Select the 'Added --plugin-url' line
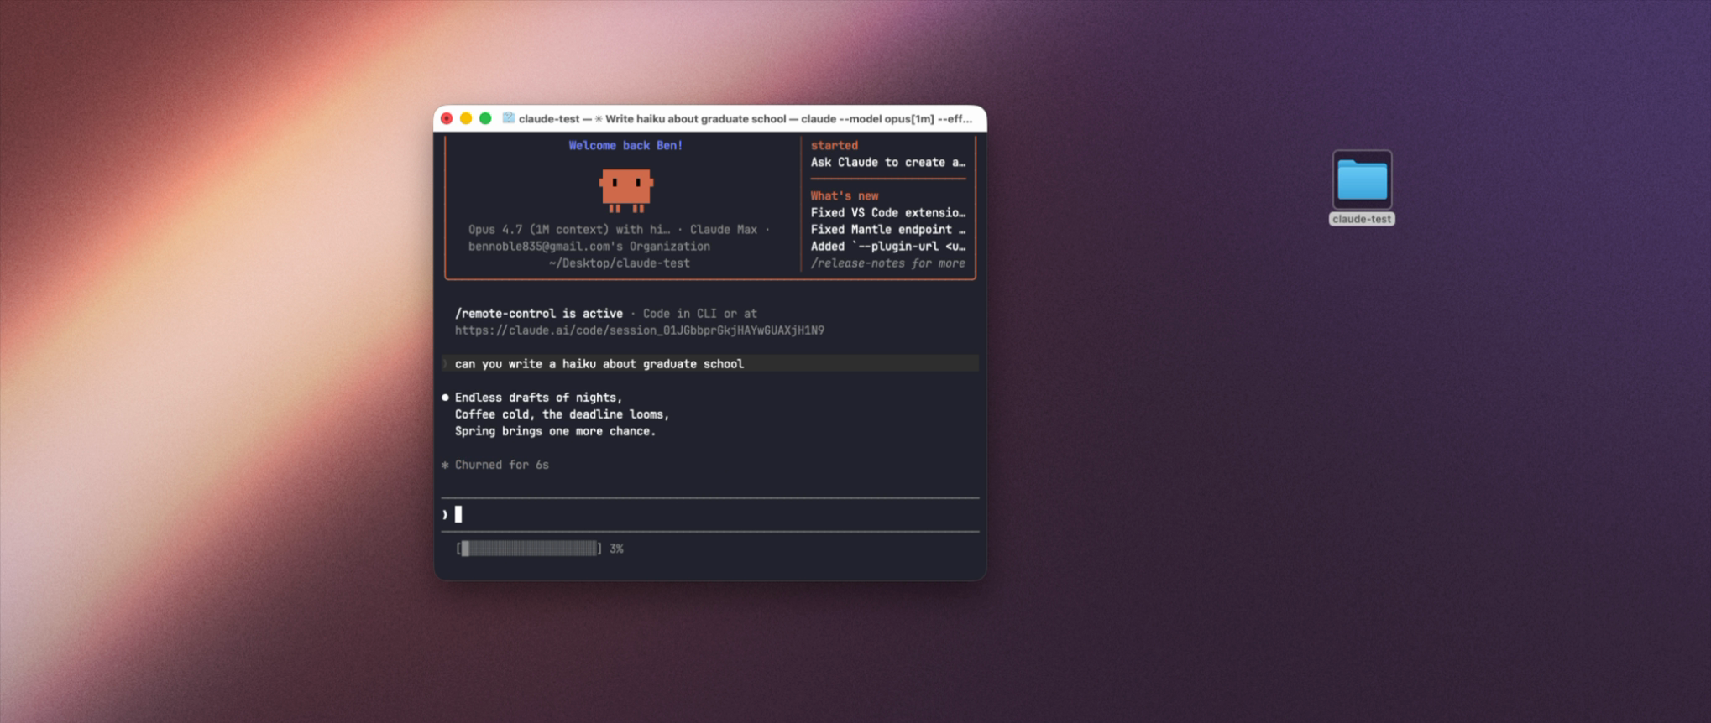Viewport: 1711px width, 723px height. point(888,247)
